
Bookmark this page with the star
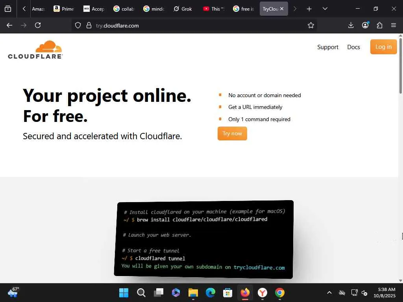311,25
